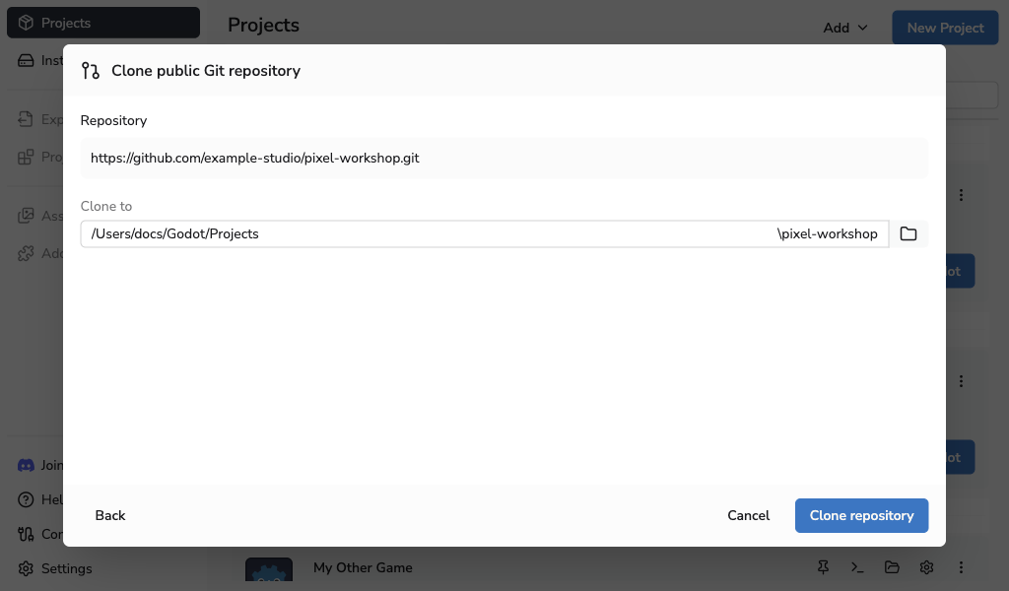The height and width of the screenshot is (591, 1009).
Task: Open terminal icon for My Other Game
Action: [x=857, y=567]
